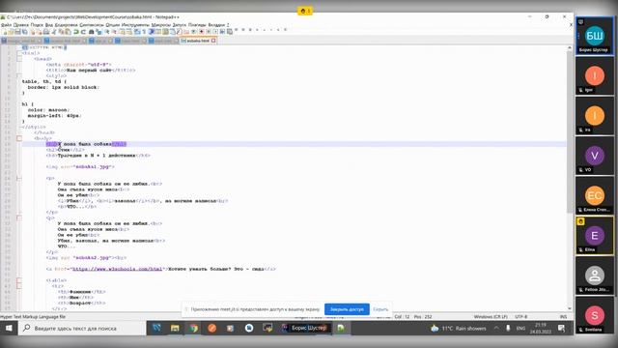The width and height of the screenshot is (618, 348).
Task: Open the Правка menu
Action: point(21,25)
